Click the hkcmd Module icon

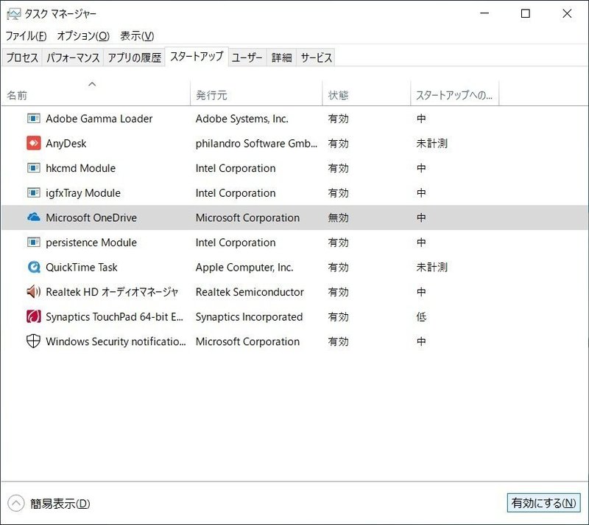click(33, 168)
